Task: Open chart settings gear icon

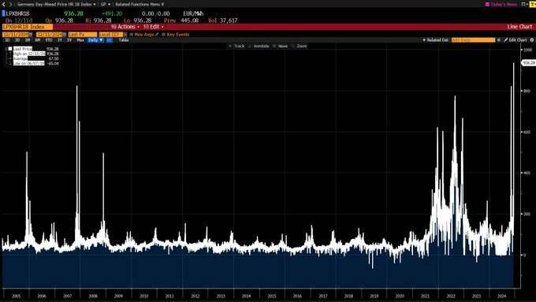Action: (x=531, y=40)
